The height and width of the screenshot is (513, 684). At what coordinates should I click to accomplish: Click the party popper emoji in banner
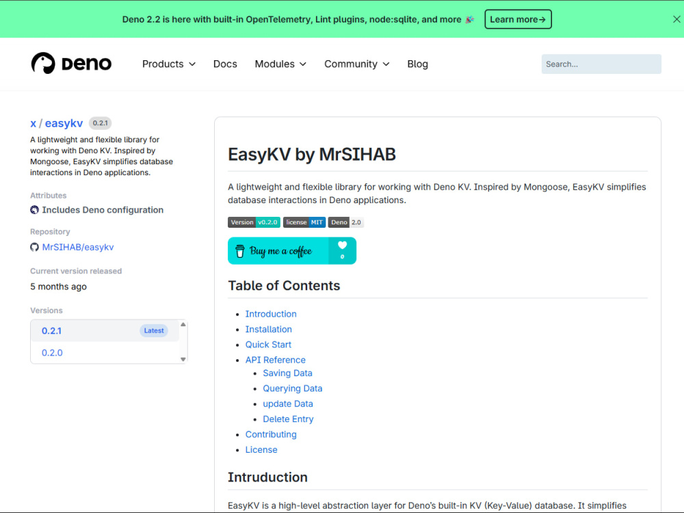point(470,19)
